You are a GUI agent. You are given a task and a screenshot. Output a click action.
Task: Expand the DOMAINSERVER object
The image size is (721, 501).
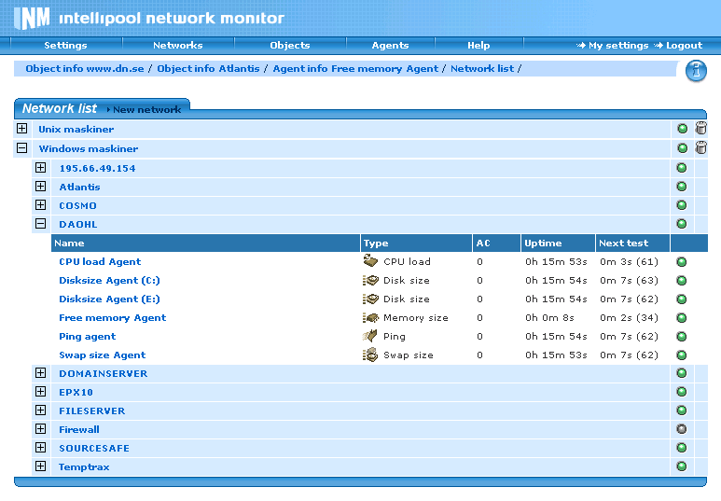(x=40, y=373)
